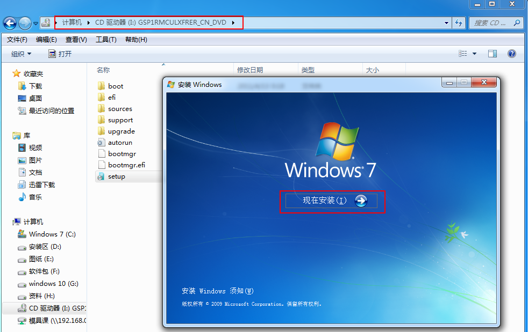The width and height of the screenshot is (528, 332).
Task: Open the autorun file
Action: pyautogui.click(x=119, y=143)
